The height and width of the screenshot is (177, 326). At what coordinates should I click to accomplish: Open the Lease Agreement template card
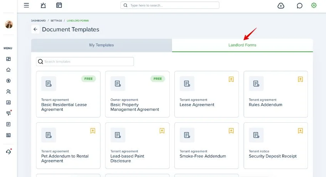pyautogui.click(x=206, y=94)
